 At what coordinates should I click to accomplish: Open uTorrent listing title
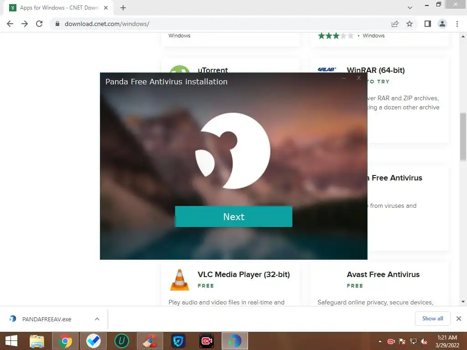[213, 70]
